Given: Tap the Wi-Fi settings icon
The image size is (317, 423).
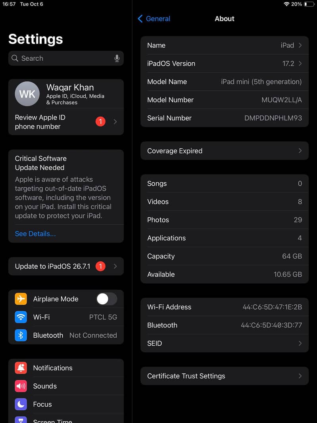Looking at the screenshot, I should point(21,317).
